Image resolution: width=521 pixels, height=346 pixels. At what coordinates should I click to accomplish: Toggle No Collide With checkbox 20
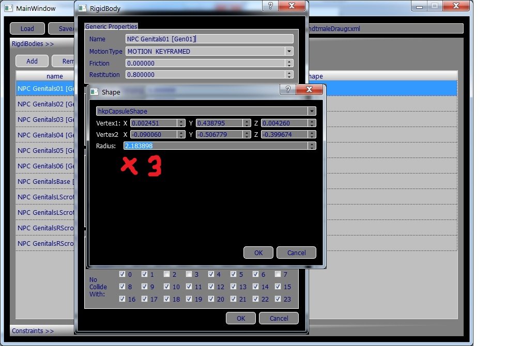(x=211, y=298)
